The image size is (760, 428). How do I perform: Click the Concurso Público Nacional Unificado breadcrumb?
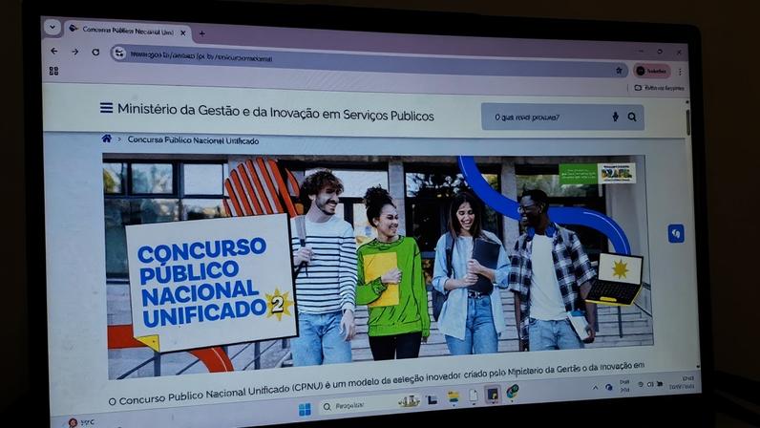(193, 140)
